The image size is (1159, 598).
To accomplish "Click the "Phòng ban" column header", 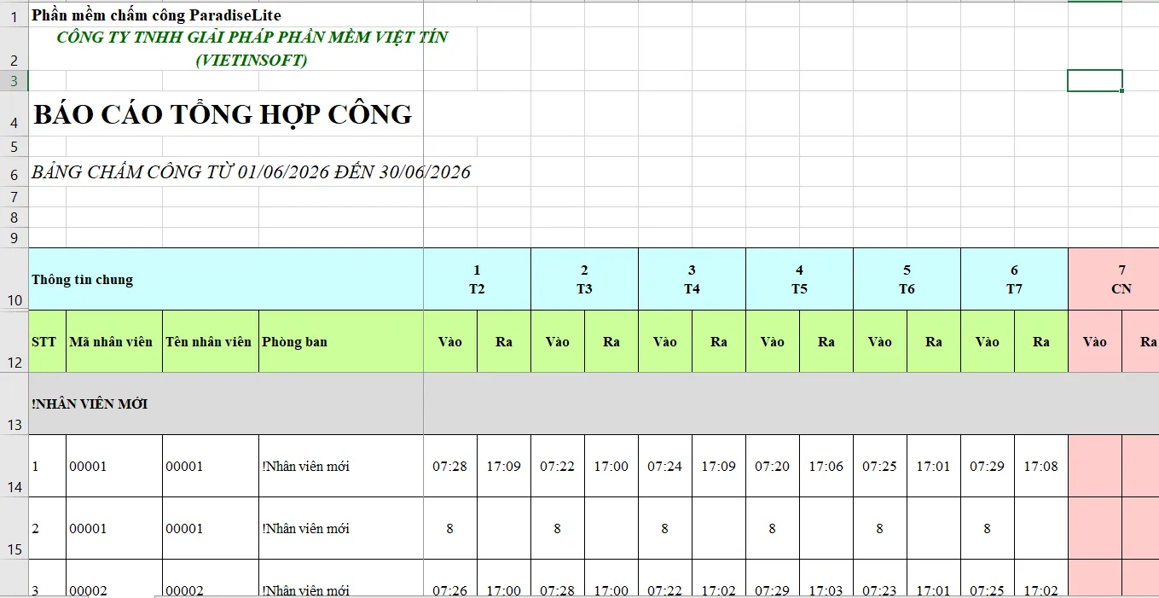I will click(x=341, y=341).
